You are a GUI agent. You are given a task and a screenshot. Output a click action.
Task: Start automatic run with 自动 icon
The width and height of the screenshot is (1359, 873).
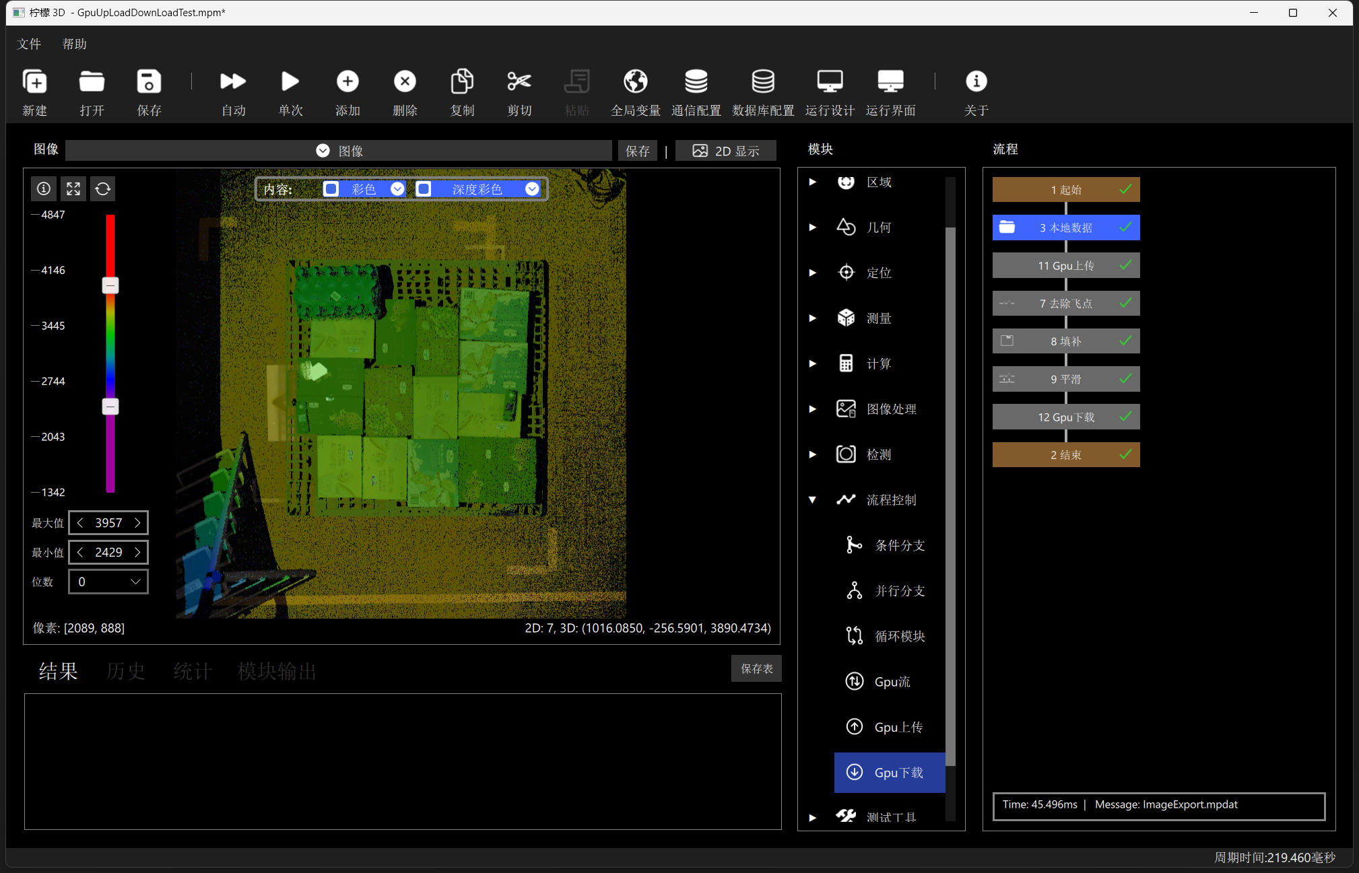click(x=233, y=81)
